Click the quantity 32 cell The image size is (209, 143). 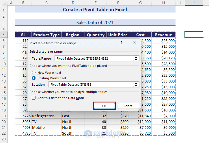(96, 116)
